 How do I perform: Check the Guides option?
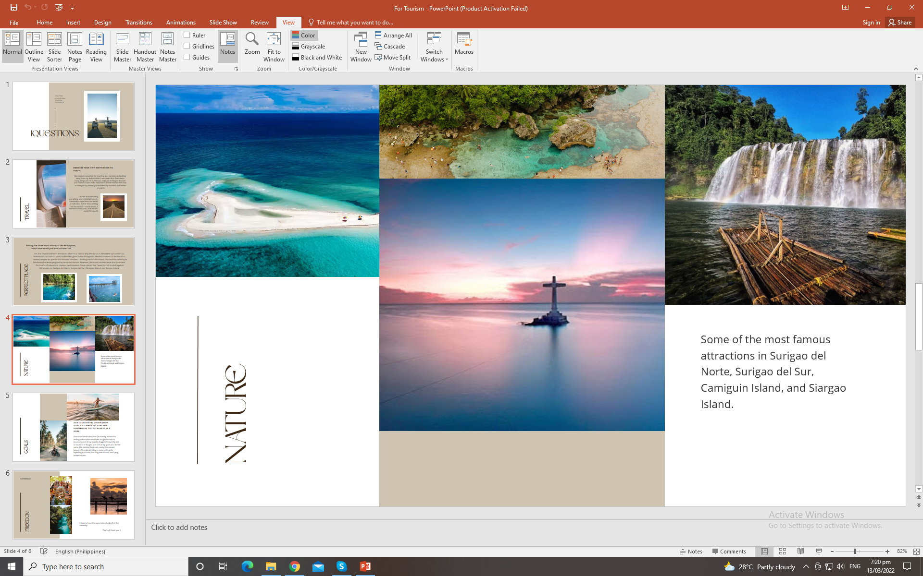click(x=187, y=57)
